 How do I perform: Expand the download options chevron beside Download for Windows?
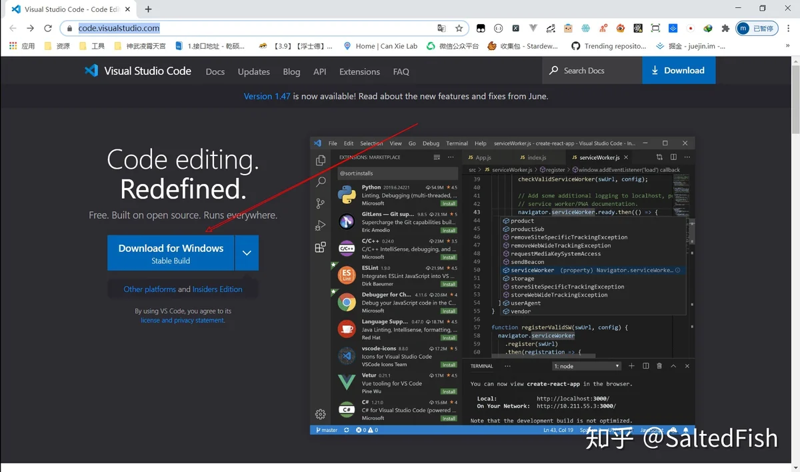tap(247, 253)
